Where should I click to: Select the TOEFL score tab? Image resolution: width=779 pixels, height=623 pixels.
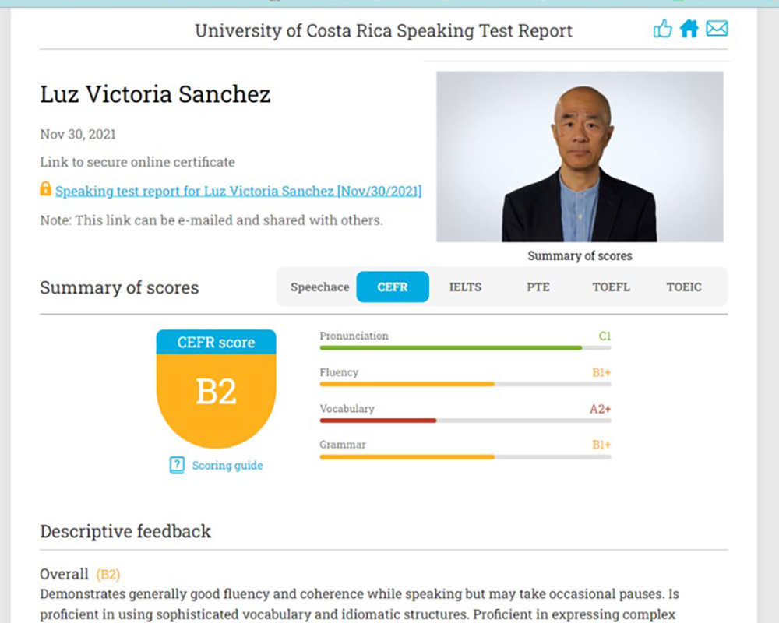611,287
